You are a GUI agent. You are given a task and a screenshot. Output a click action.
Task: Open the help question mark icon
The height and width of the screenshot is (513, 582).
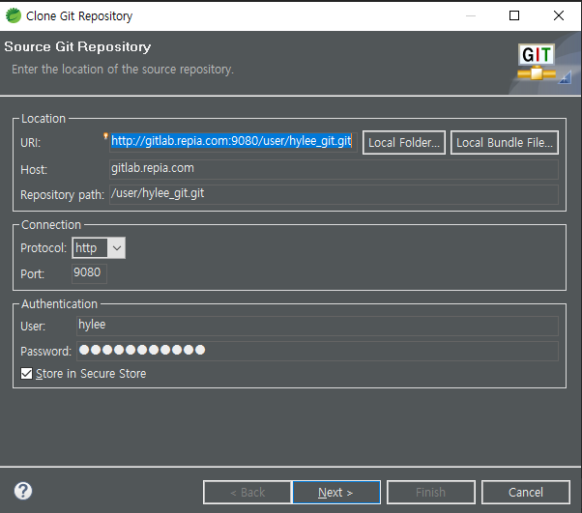coord(23,491)
